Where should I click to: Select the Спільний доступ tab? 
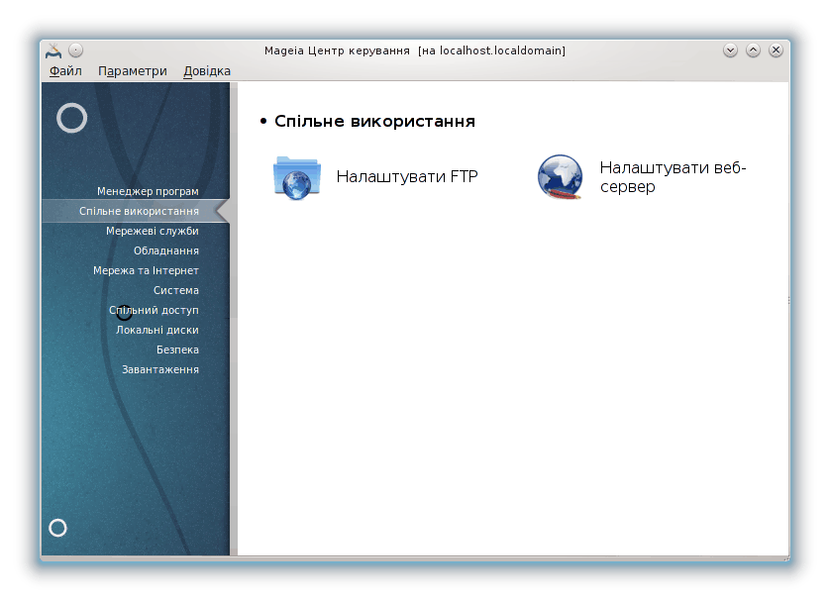[x=155, y=310]
